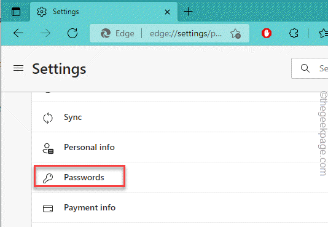Close the Settings tab
This screenshot has height=227, width=328.
click(x=167, y=12)
